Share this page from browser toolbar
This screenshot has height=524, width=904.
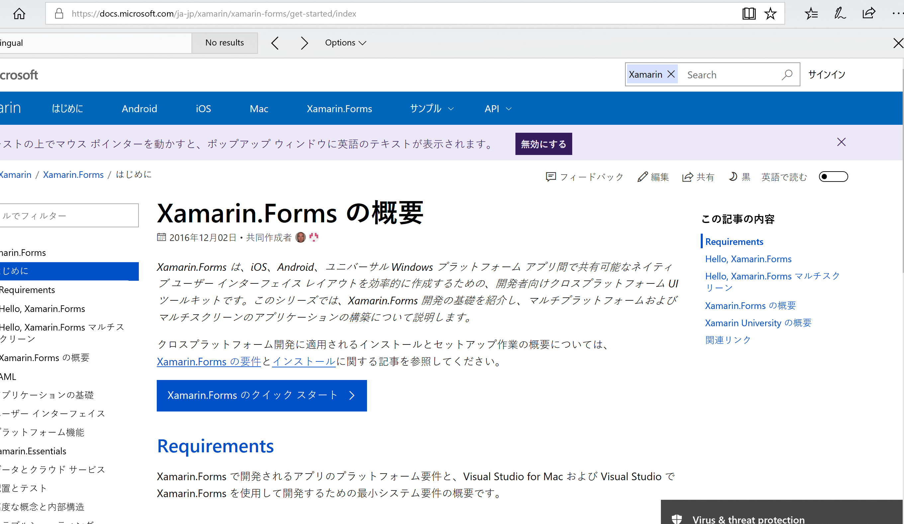[869, 14]
